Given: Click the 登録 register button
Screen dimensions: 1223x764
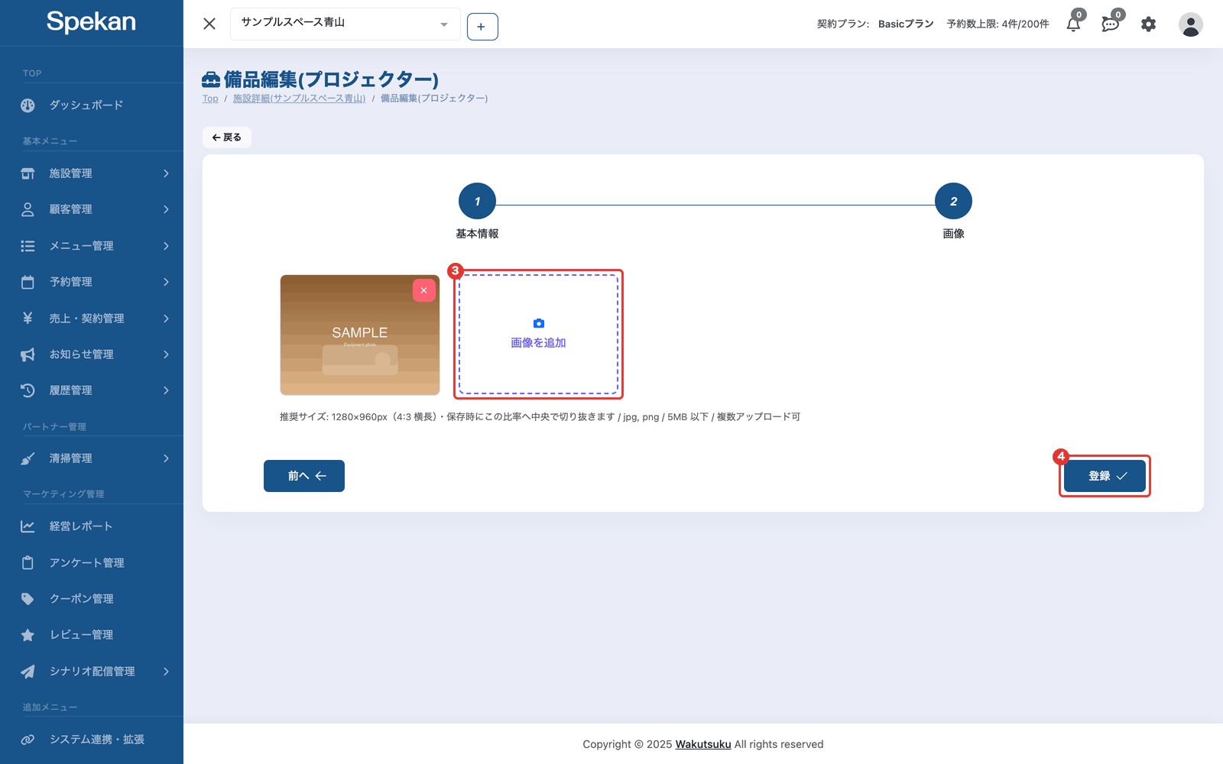Looking at the screenshot, I should 1105,476.
